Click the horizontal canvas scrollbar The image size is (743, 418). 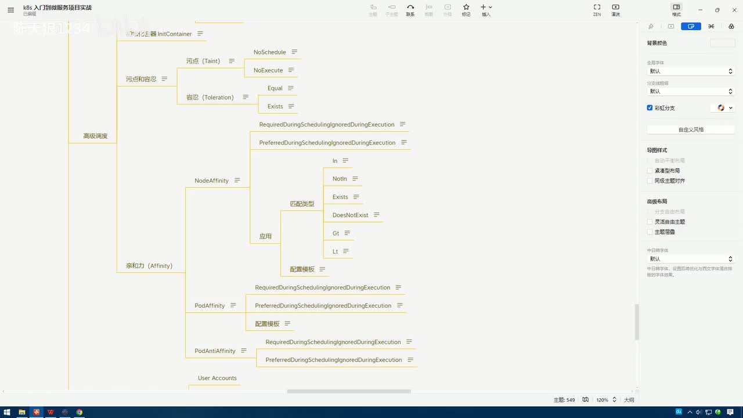pyautogui.click(x=349, y=391)
